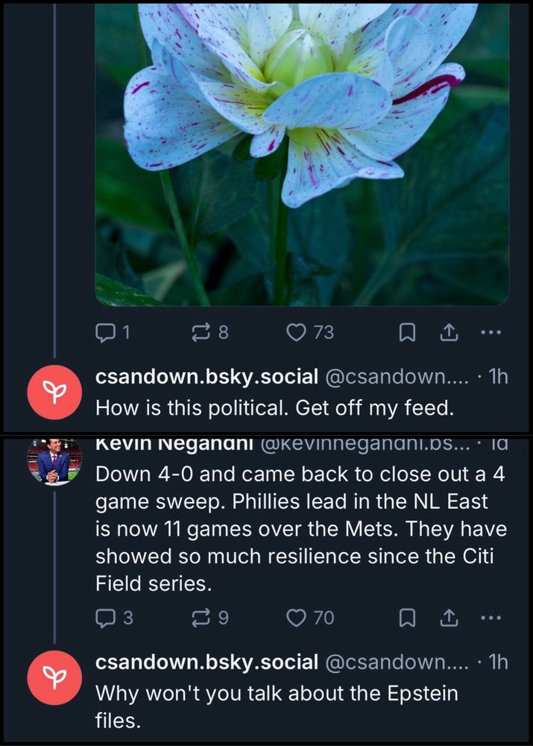Reply to the flower photo post

[x=108, y=333]
